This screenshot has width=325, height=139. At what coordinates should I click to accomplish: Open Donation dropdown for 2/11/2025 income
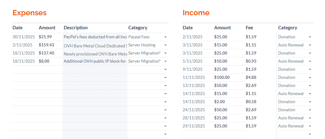coord(310,37)
